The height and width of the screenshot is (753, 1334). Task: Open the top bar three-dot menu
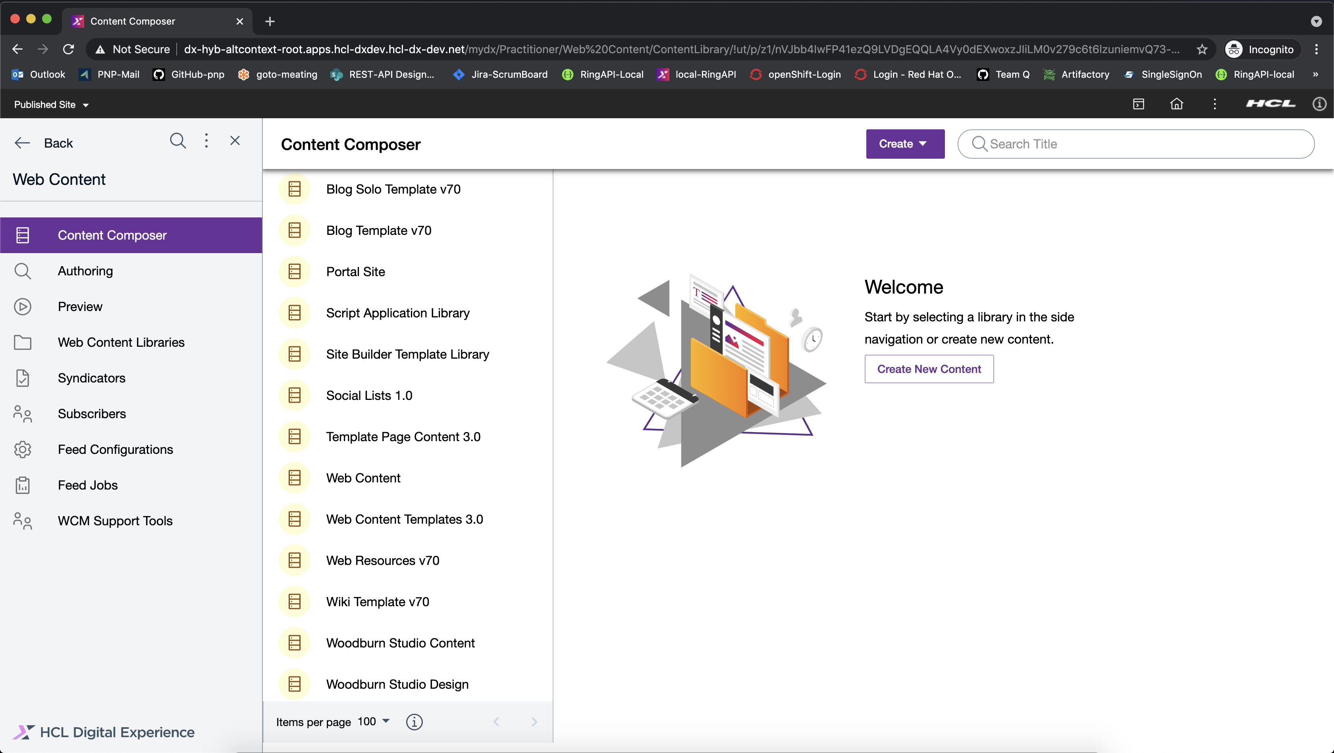click(x=1214, y=104)
